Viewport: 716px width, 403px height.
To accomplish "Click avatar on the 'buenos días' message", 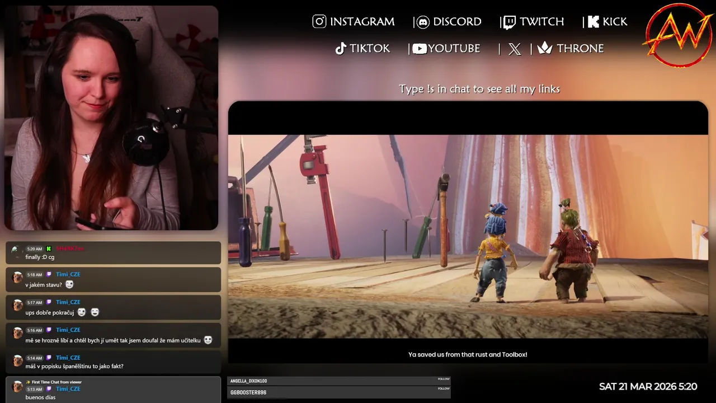I will [17, 387].
